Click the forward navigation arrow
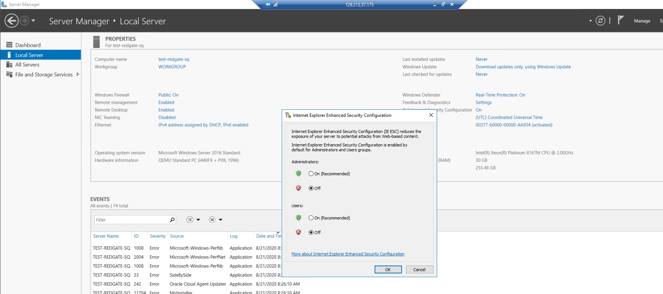663x294 pixels. [x=24, y=21]
